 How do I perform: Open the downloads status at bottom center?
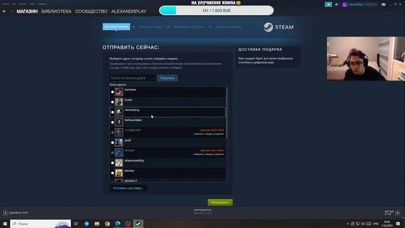[x=202, y=212]
